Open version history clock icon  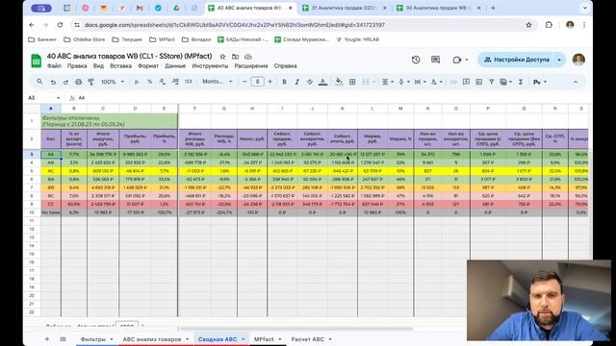[x=416, y=60]
